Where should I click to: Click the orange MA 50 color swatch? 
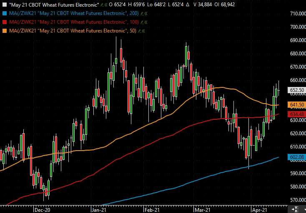point(5,31)
